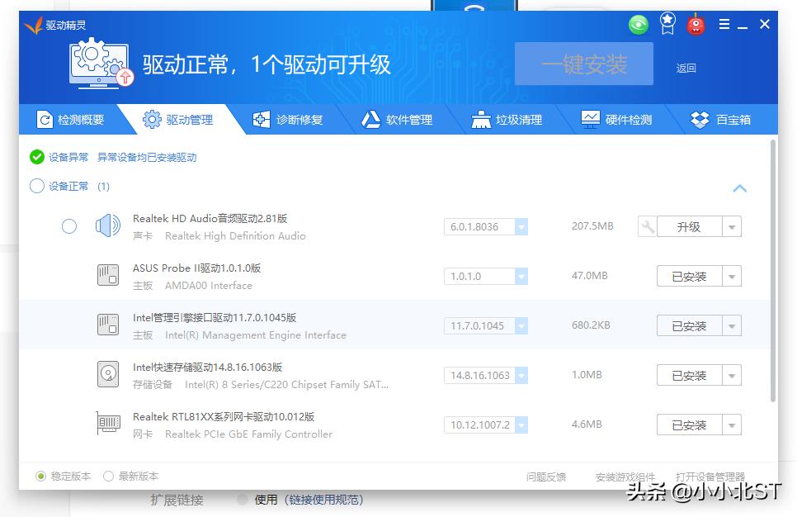This screenshot has width=797, height=517.
Task: Click the disk icon for Intel快速存储驱动
Action: 108,374
